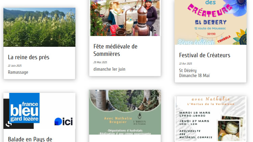Open the La reine des prés article title
This screenshot has width=253, height=142.
(x=28, y=57)
